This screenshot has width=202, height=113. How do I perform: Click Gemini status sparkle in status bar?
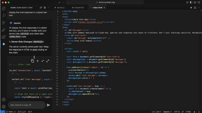194,112
